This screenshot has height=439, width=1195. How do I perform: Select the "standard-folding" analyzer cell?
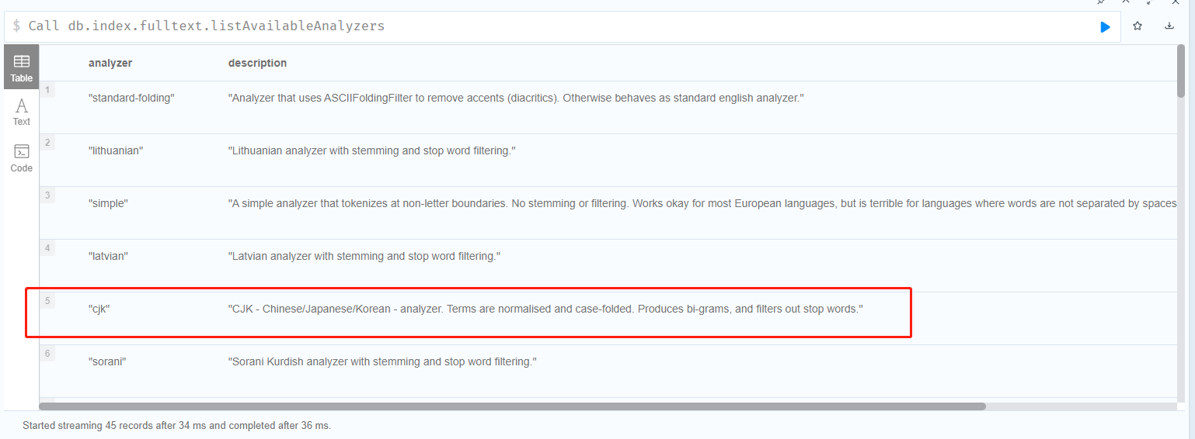coord(131,98)
